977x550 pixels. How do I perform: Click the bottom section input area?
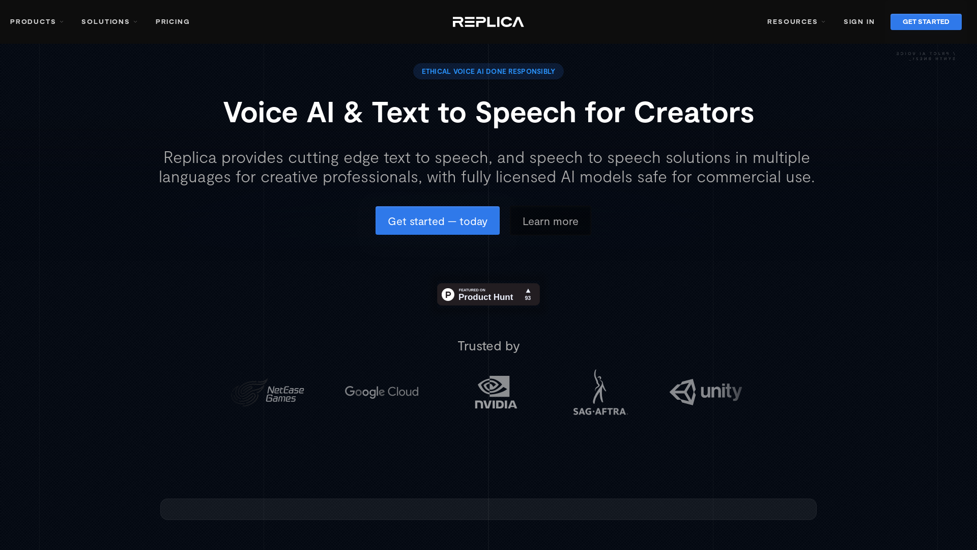[x=489, y=508]
